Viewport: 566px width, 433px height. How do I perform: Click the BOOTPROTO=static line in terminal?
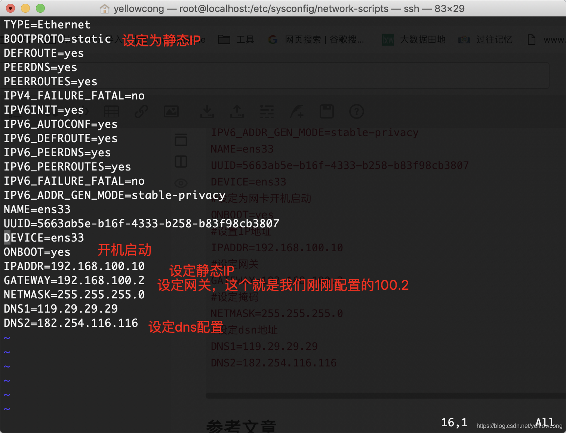[x=58, y=39]
